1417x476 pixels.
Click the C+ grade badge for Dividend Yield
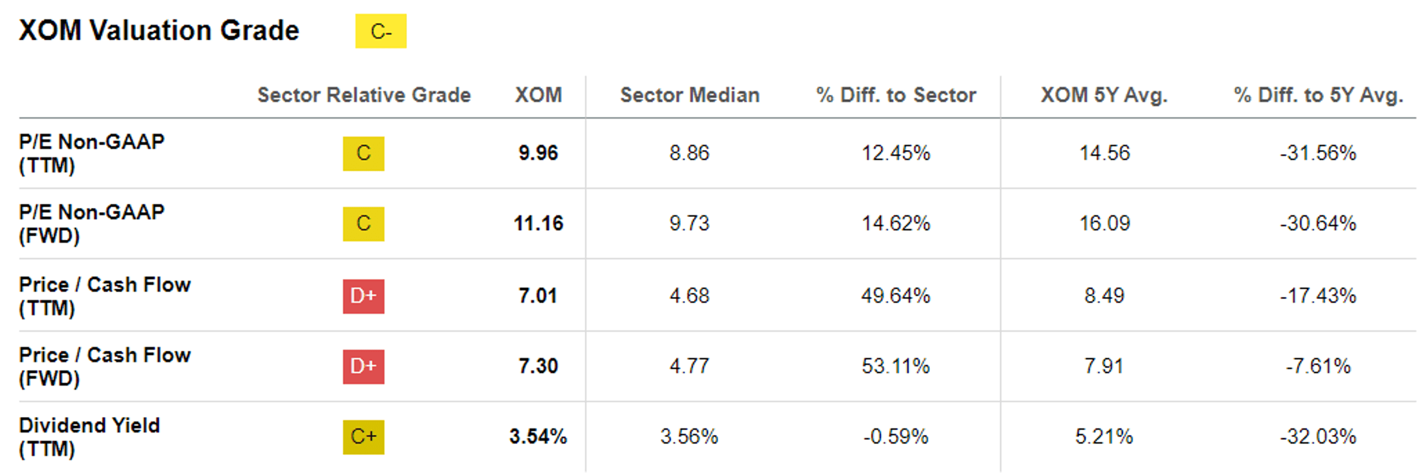(x=363, y=437)
